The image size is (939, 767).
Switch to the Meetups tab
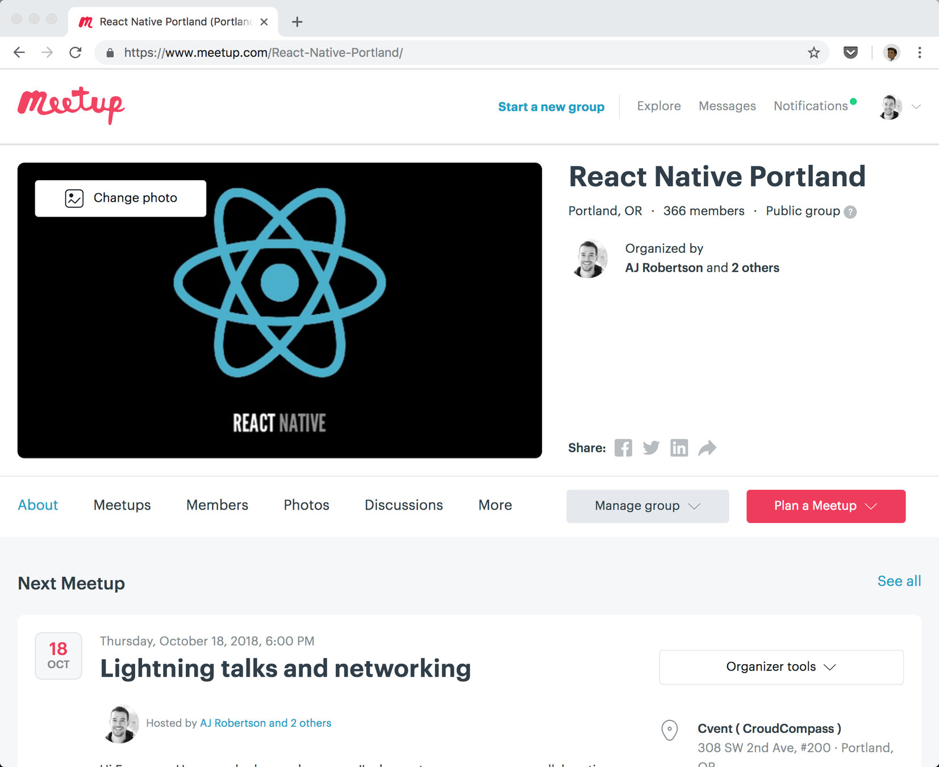tap(122, 505)
